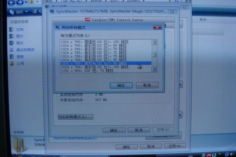This screenshot has width=236, height=157.
Task: Switch to Catalyst Control Center tab
Action: 114,20
